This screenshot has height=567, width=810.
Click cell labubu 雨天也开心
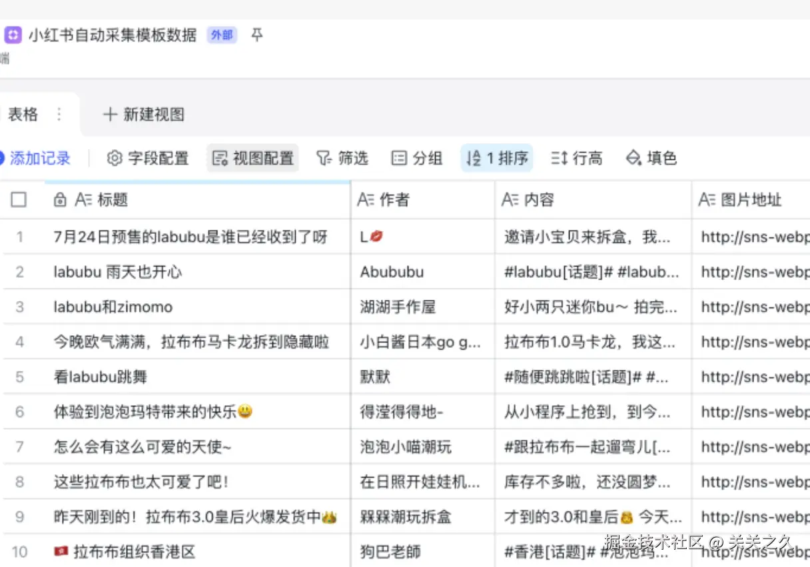[197, 272]
